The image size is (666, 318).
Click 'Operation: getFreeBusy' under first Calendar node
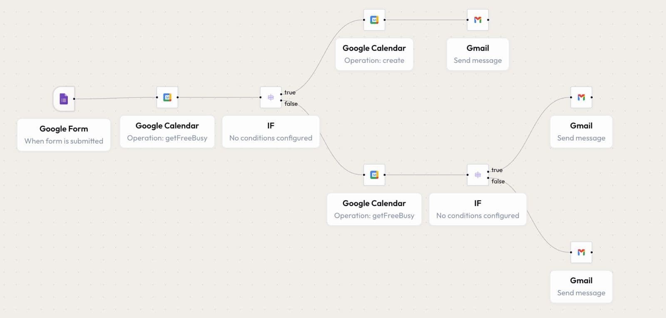point(167,138)
